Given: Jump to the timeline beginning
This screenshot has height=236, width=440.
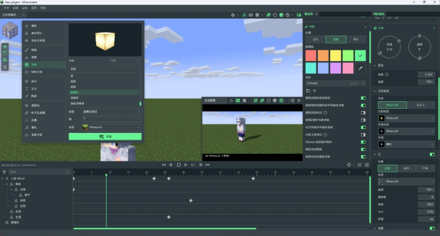Looking at the screenshot, I should click(164, 165).
